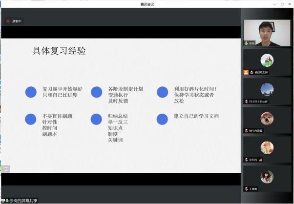Click muted mic icon in anime girl avatar tile
294x204 pixels.
point(246,189)
